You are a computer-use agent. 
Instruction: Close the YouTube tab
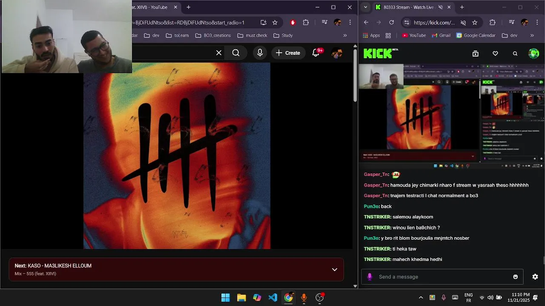[x=175, y=7]
